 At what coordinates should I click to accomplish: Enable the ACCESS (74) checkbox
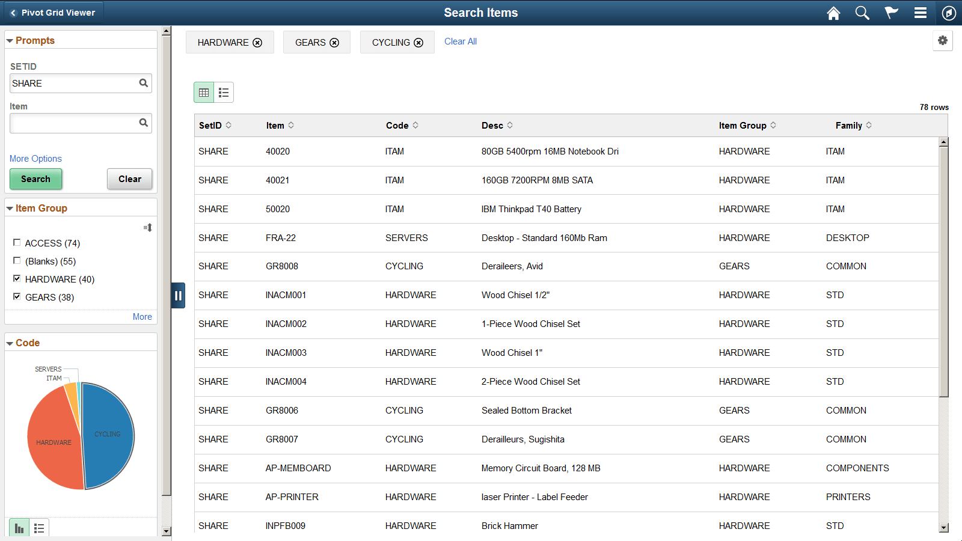17,242
